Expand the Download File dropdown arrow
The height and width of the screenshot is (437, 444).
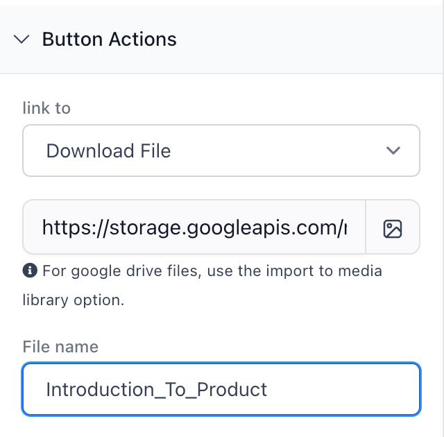coord(393,151)
